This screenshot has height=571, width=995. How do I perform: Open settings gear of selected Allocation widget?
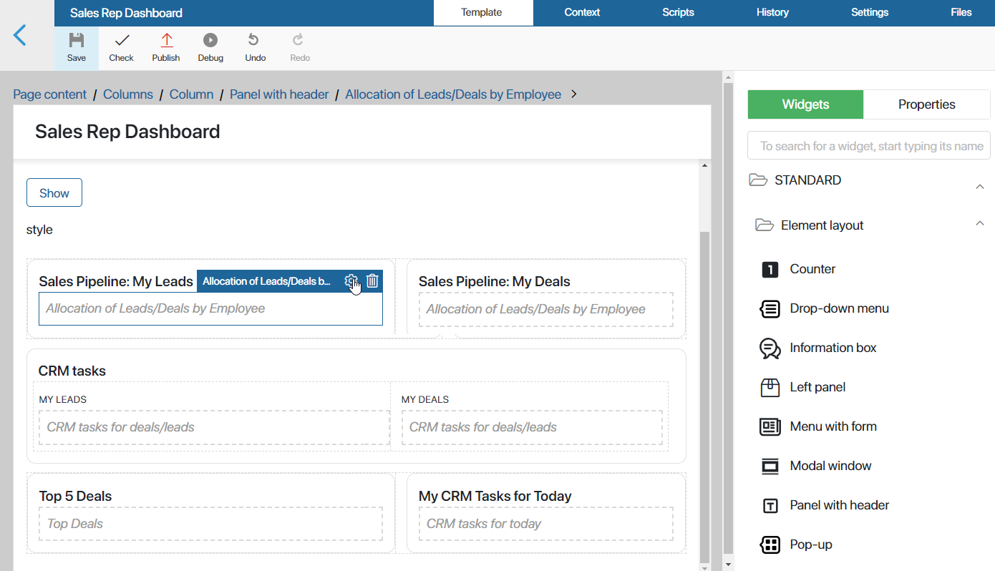(x=351, y=281)
